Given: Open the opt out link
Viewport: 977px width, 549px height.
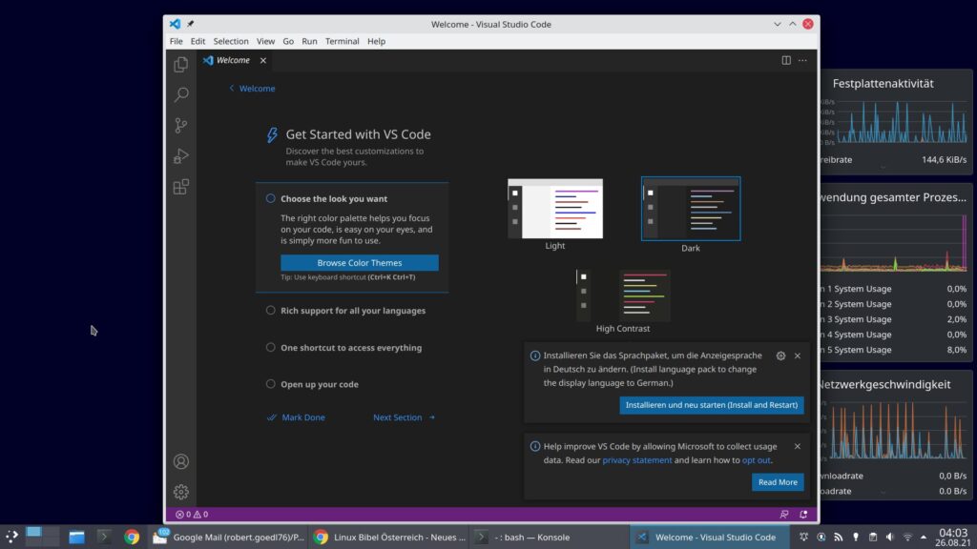Looking at the screenshot, I should pyautogui.click(x=756, y=460).
